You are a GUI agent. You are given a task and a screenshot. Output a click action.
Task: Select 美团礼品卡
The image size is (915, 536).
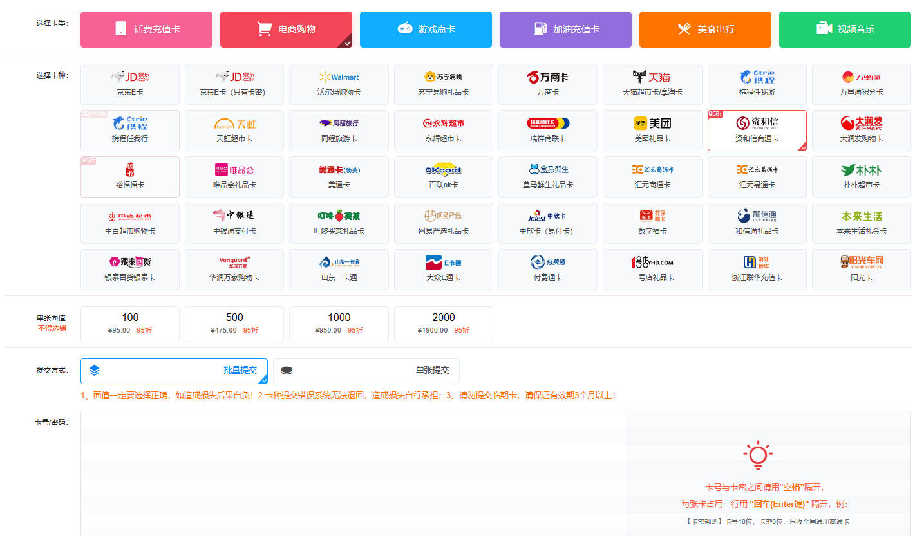coord(652,131)
